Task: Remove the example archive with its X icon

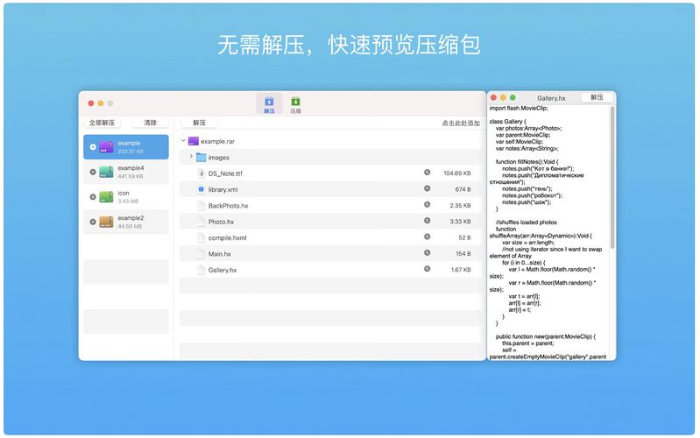Action: pyautogui.click(x=93, y=147)
